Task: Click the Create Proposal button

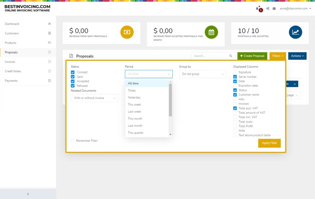Action: (252, 56)
